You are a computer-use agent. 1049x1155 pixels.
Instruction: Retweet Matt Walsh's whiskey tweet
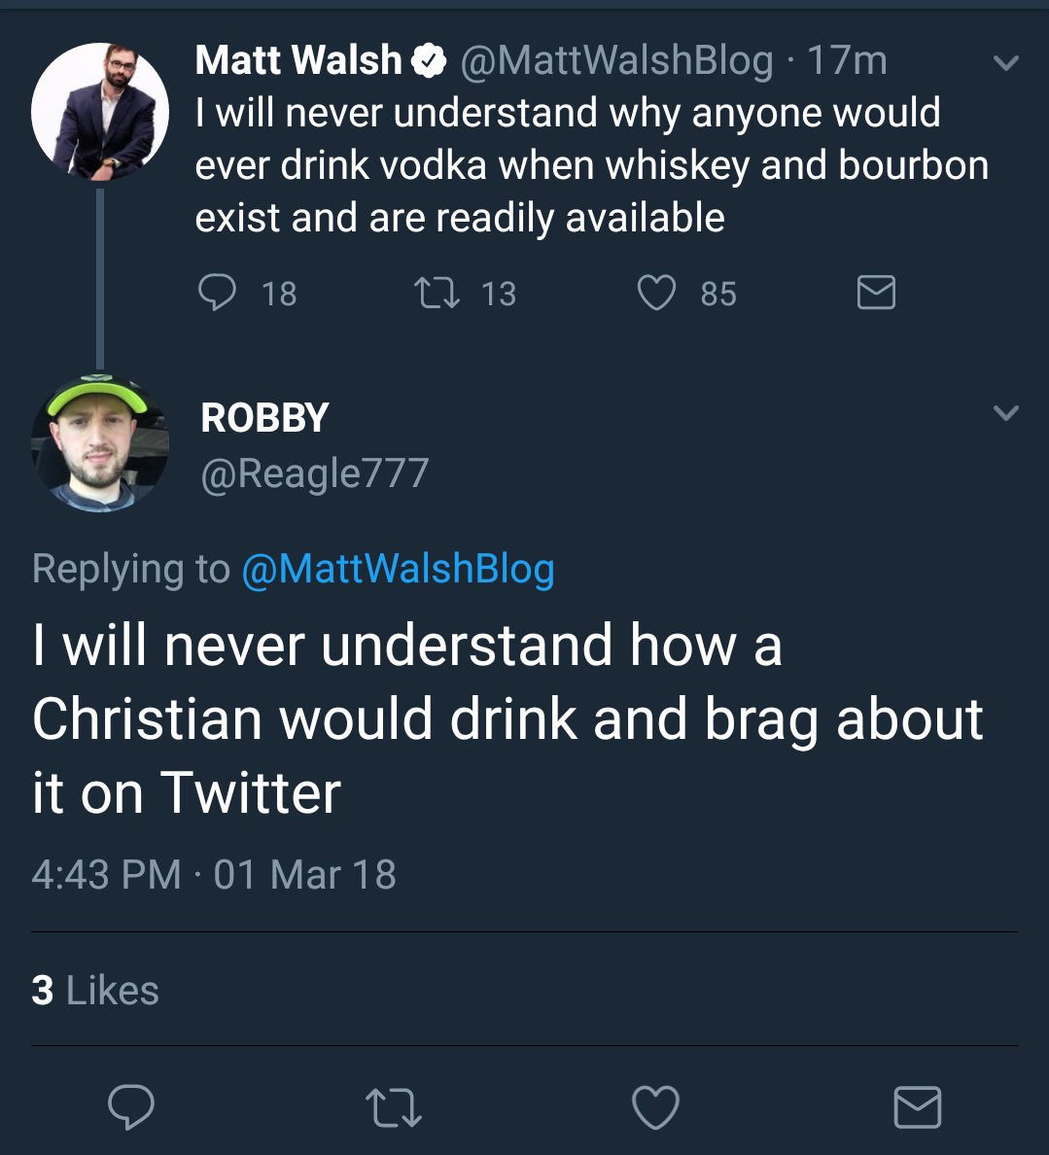pos(437,293)
